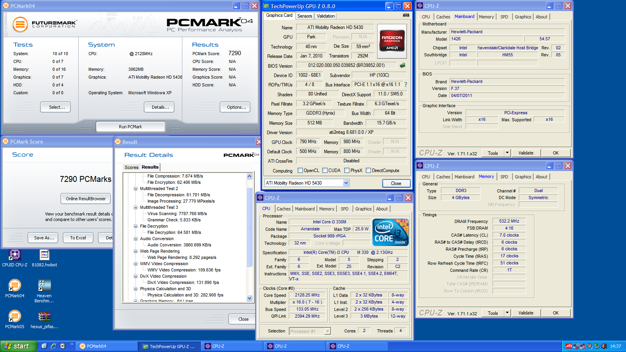The width and height of the screenshot is (626, 352).
Task: Click scroll-up arrow in Result Details list
Action: tap(250, 176)
